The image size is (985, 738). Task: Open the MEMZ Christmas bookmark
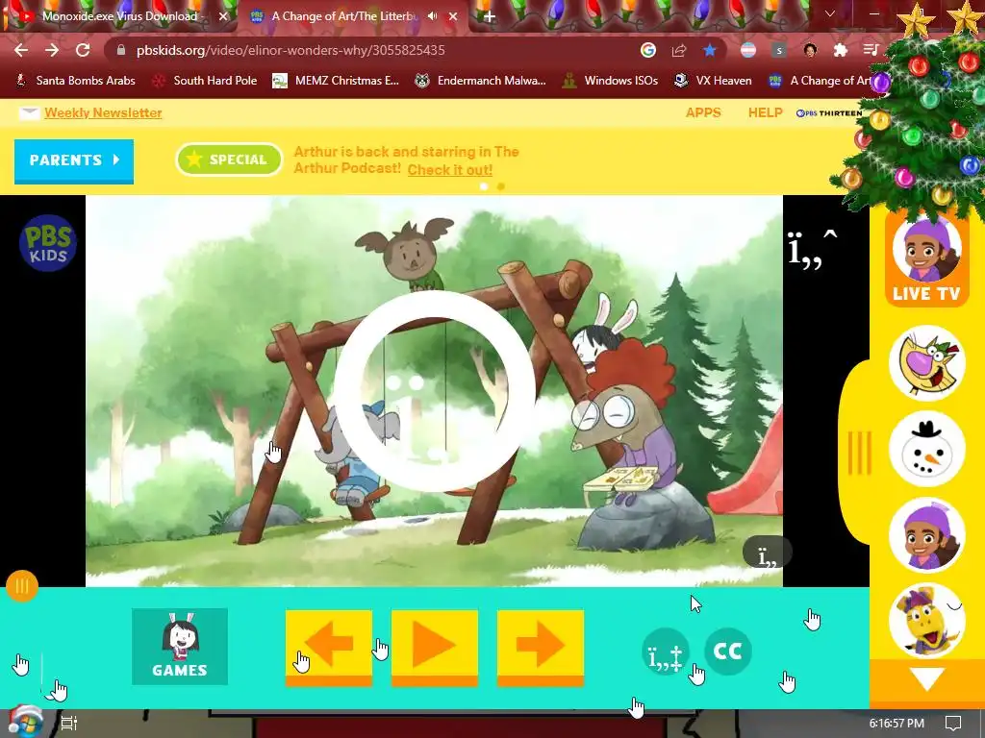pyautogui.click(x=336, y=81)
